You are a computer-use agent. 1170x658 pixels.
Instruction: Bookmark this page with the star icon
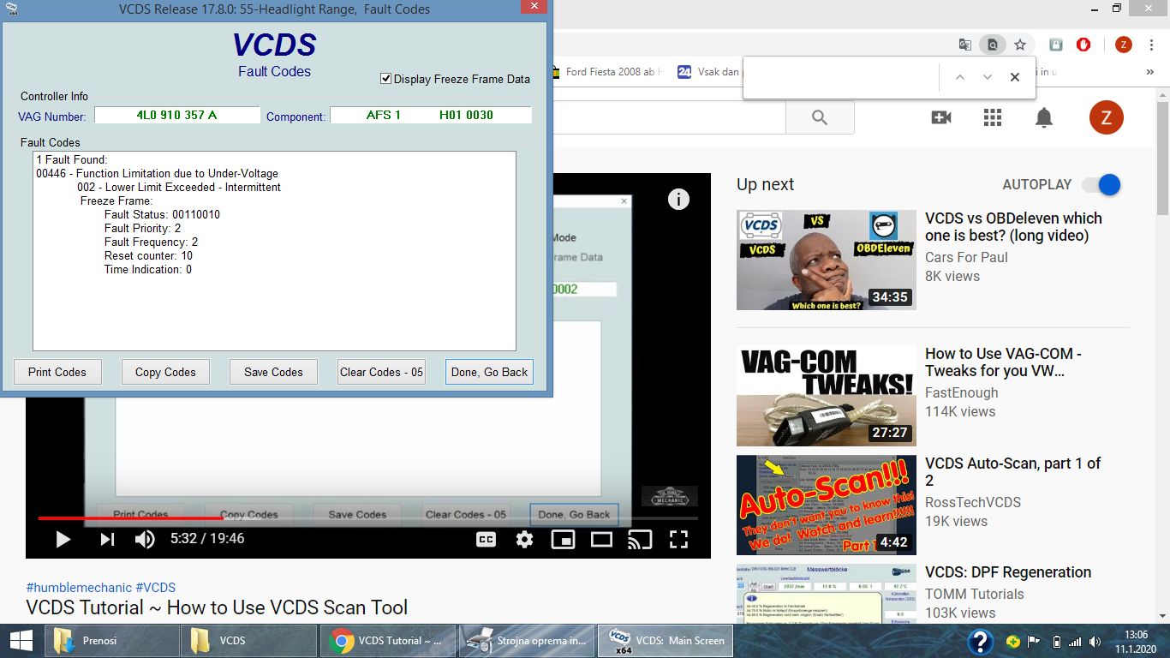1020,45
